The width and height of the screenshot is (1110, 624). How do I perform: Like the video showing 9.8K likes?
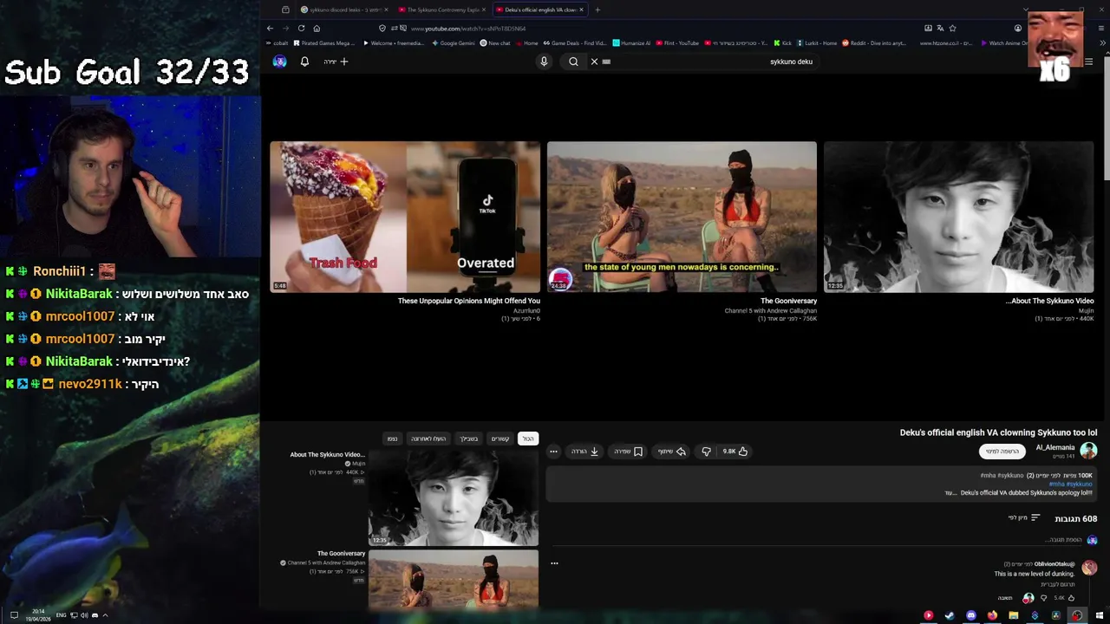(736, 452)
